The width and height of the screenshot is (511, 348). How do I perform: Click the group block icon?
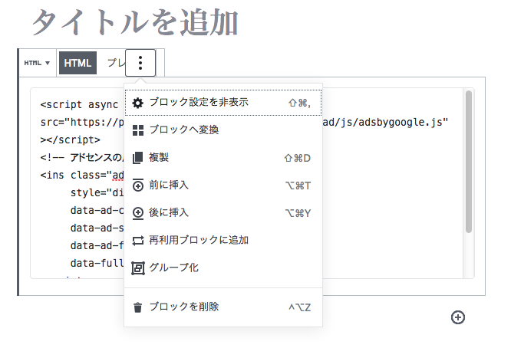[x=138, y=268]
